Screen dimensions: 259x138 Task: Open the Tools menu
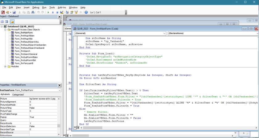pyautogui.click(x=52, y=7)
